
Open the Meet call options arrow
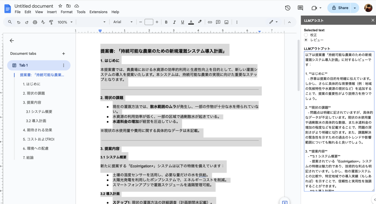(x=321, y=8)
